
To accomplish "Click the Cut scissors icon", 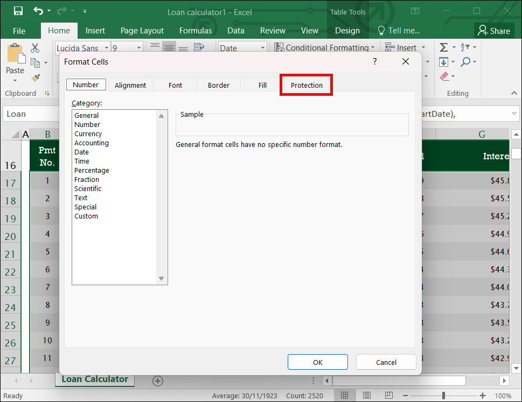I will tap(36, 48).
